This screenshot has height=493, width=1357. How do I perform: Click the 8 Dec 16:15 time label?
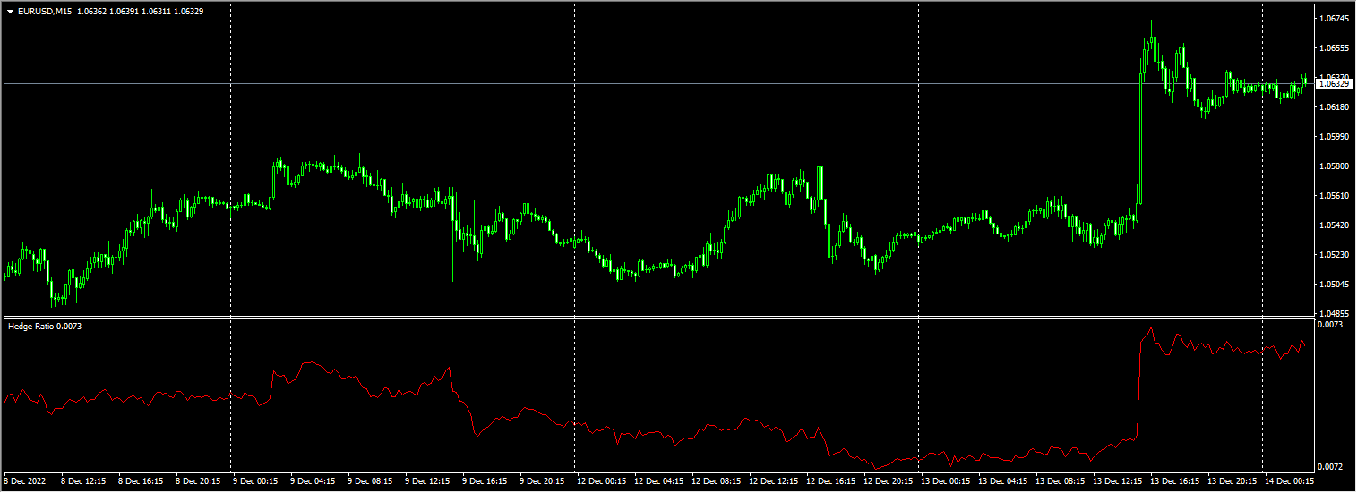[141, 480]
